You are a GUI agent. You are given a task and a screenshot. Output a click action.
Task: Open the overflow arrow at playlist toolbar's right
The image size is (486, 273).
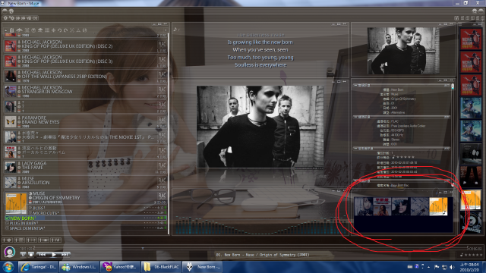click(x=166, y=30)
